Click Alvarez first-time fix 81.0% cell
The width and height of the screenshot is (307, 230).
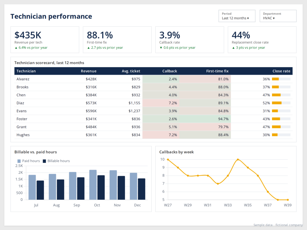205,79
